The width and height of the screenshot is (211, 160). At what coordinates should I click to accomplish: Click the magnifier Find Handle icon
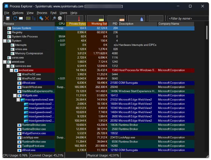[x=54, y=18]
